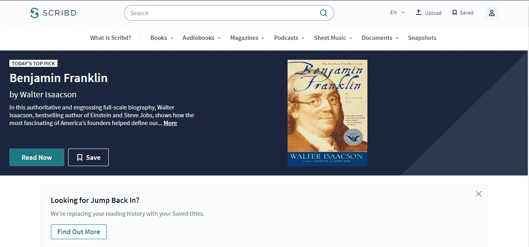Close the Jump Back In notice
Screen dimensions: 529x247
coord(479,194)
